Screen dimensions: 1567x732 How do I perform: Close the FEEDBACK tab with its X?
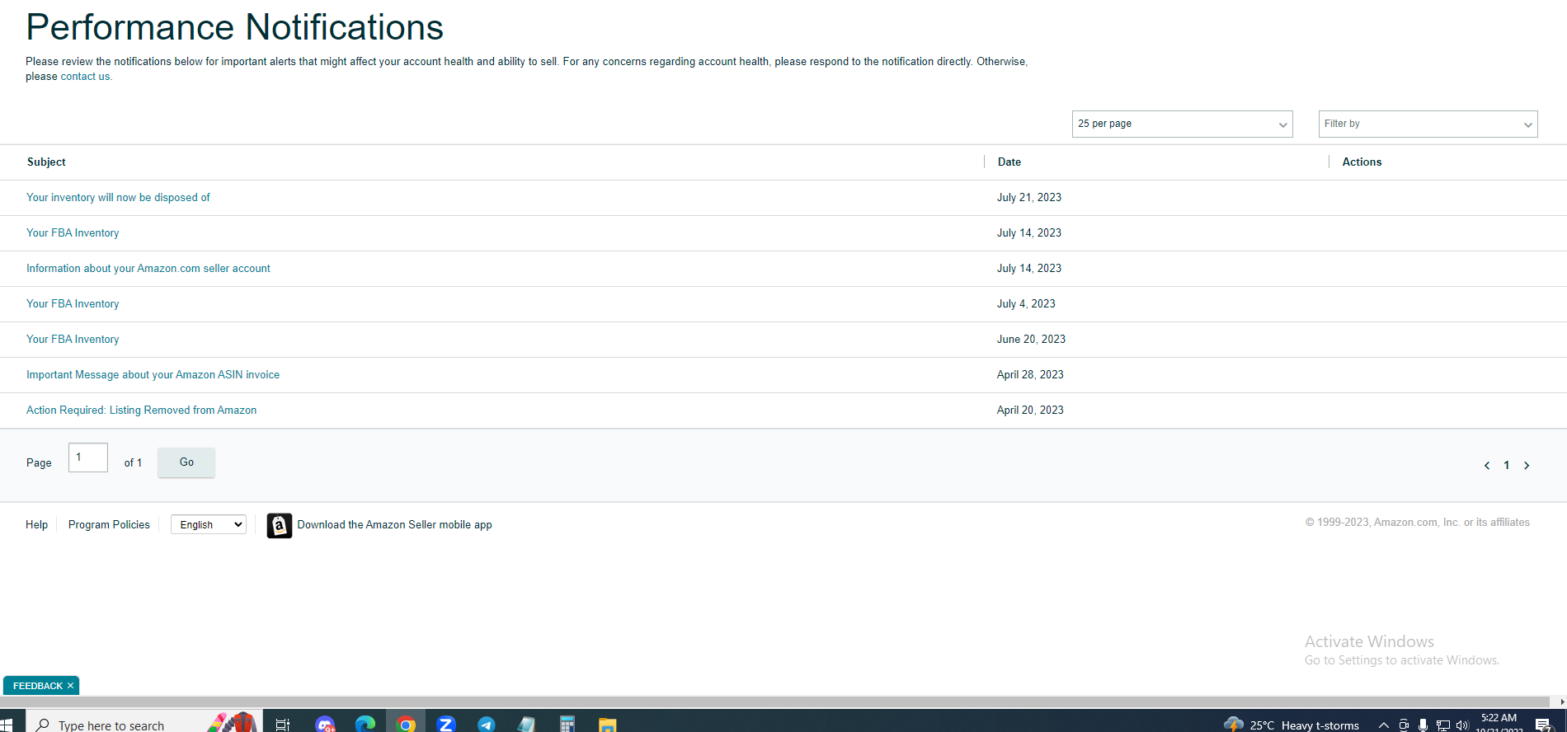point(70,686)
